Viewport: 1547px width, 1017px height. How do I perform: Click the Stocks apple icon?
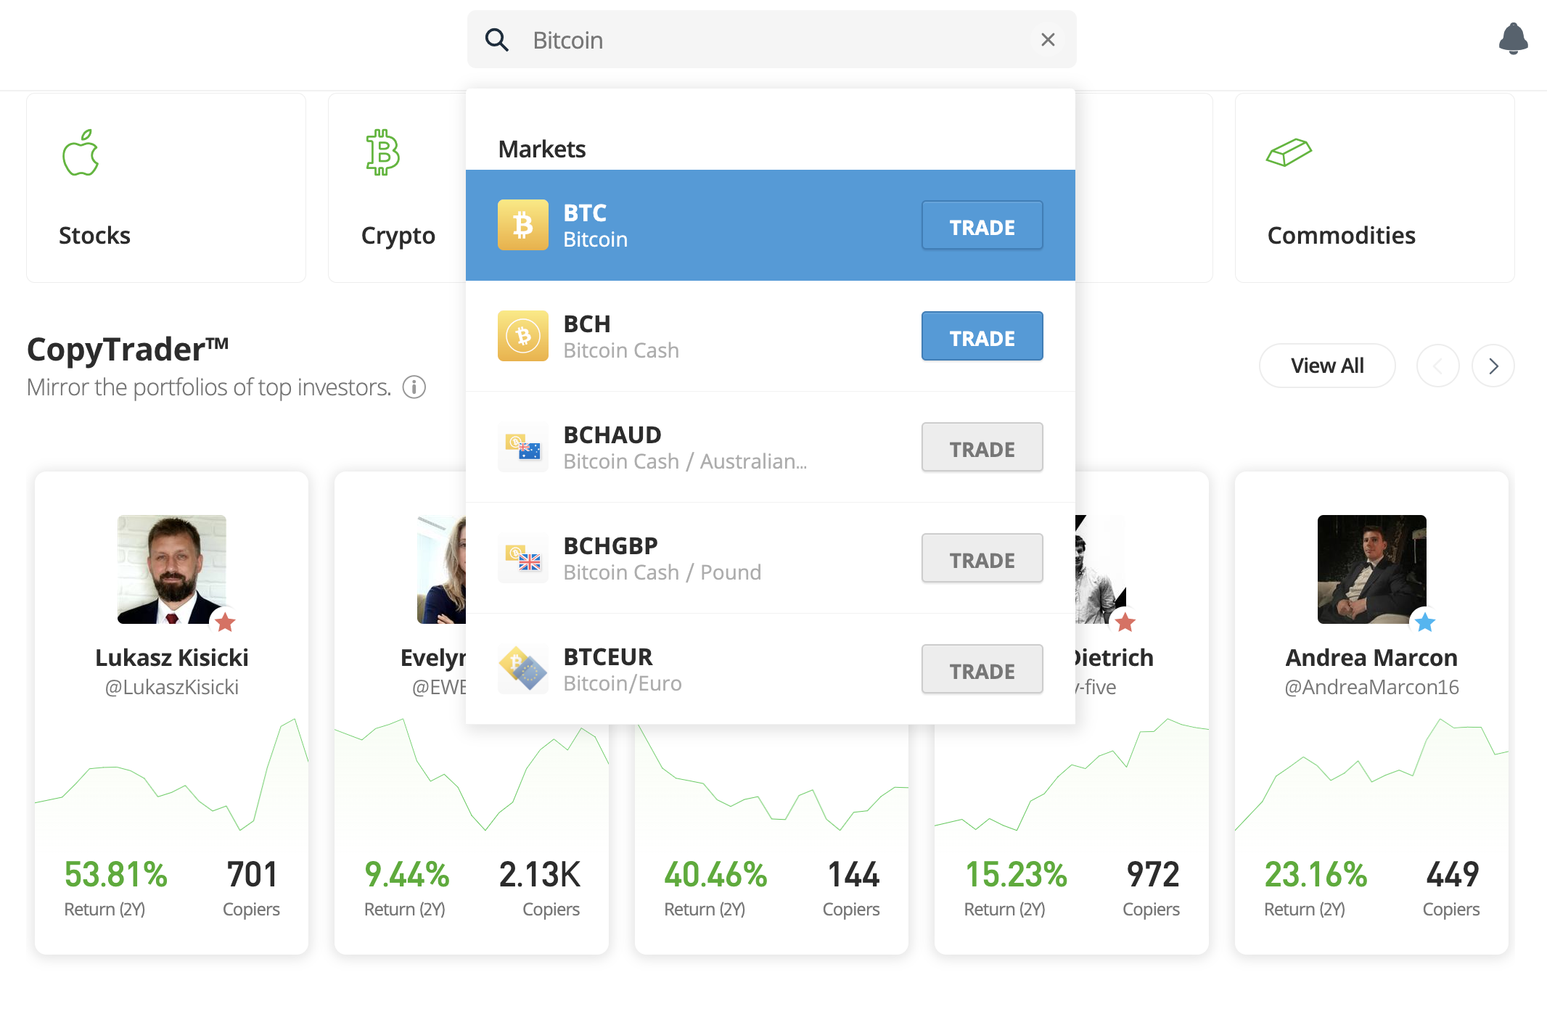[x=81, y=153]
